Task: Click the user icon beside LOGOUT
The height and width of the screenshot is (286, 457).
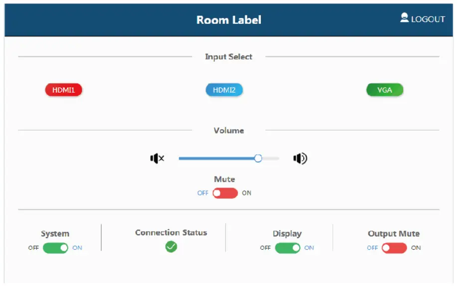Action: pos(404,18)
